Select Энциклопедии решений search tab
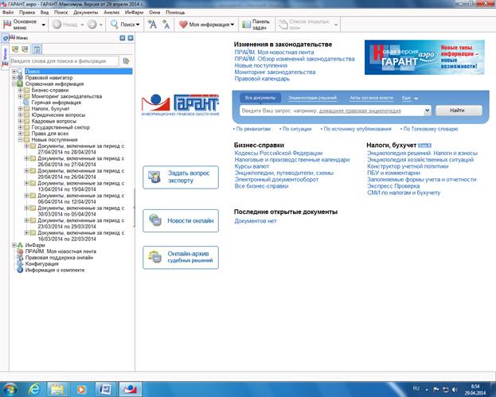The width and height of the screenshot is (496, 397). (312, 98)
